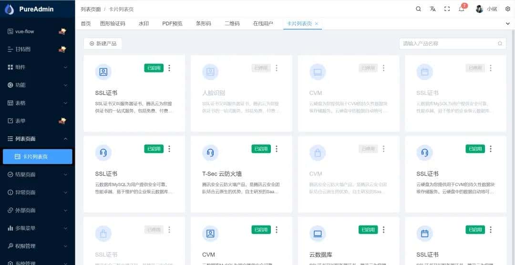Open the more menu on 云数据库 card

383,230
